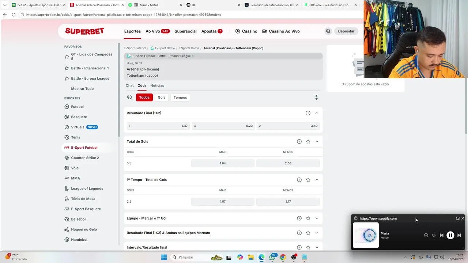Mute volume in the Spotify mini player
The width and height of the screenshot is (468, 263).
[x=434, y=235]
